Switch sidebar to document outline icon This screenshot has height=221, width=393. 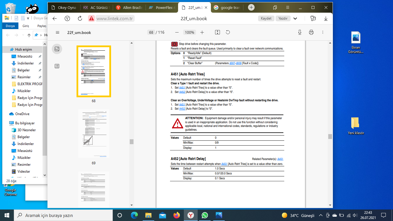pyautogui.click(x=57, y=66)
